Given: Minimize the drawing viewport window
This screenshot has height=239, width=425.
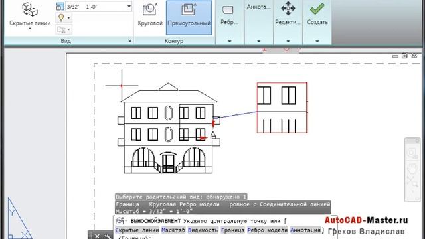Looking at the screenshot, I should coord(395,56).
